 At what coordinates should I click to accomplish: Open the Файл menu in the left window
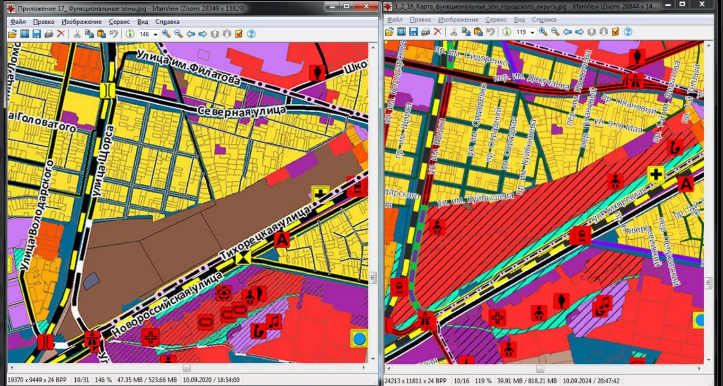(x=18, y=21)
